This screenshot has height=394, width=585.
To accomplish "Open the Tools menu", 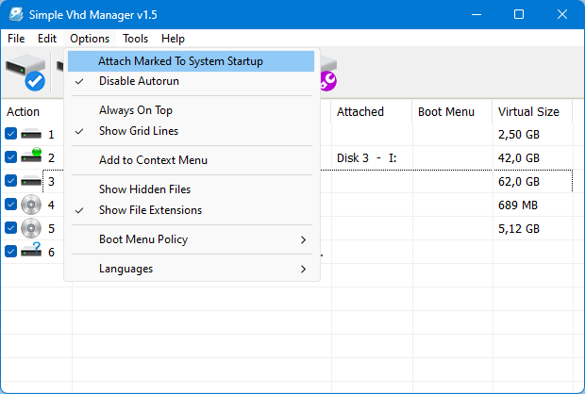I will point(135,39).
